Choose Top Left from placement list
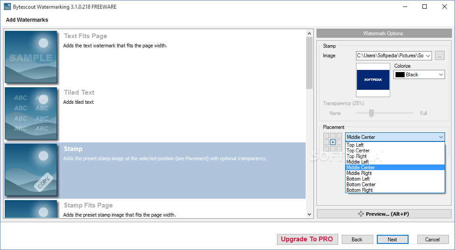 [x=395, y=145]
